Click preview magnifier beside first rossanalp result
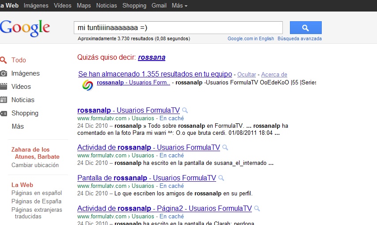Viewport: 377px width, 225px height. click(185, 111)
